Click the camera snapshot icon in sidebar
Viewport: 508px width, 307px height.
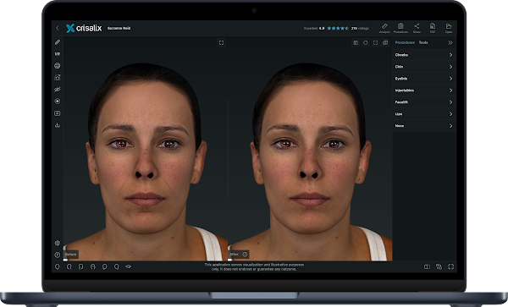[58, 78]
